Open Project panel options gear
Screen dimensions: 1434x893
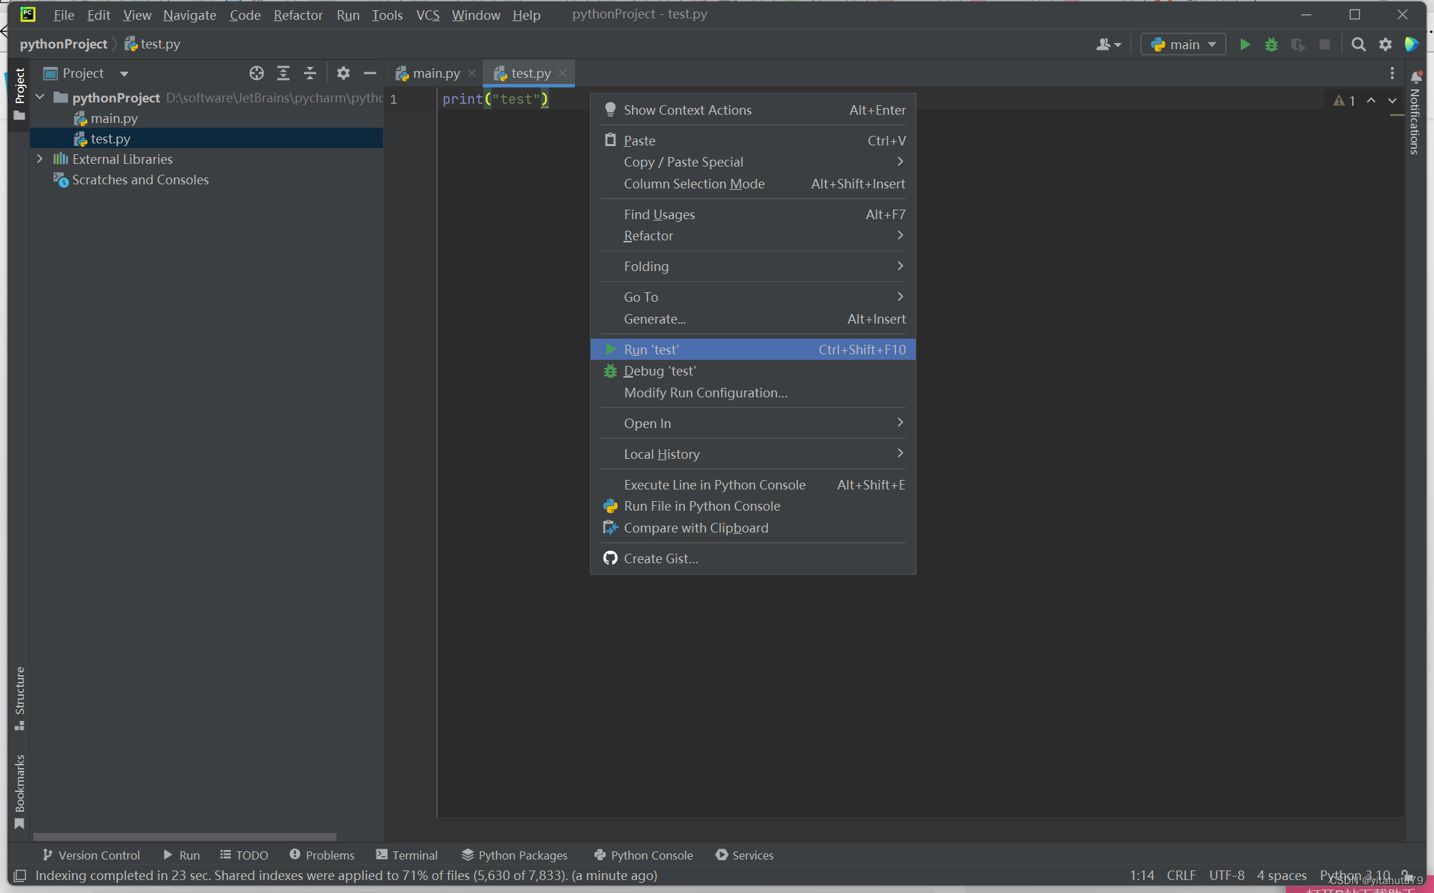pos(343,73)
